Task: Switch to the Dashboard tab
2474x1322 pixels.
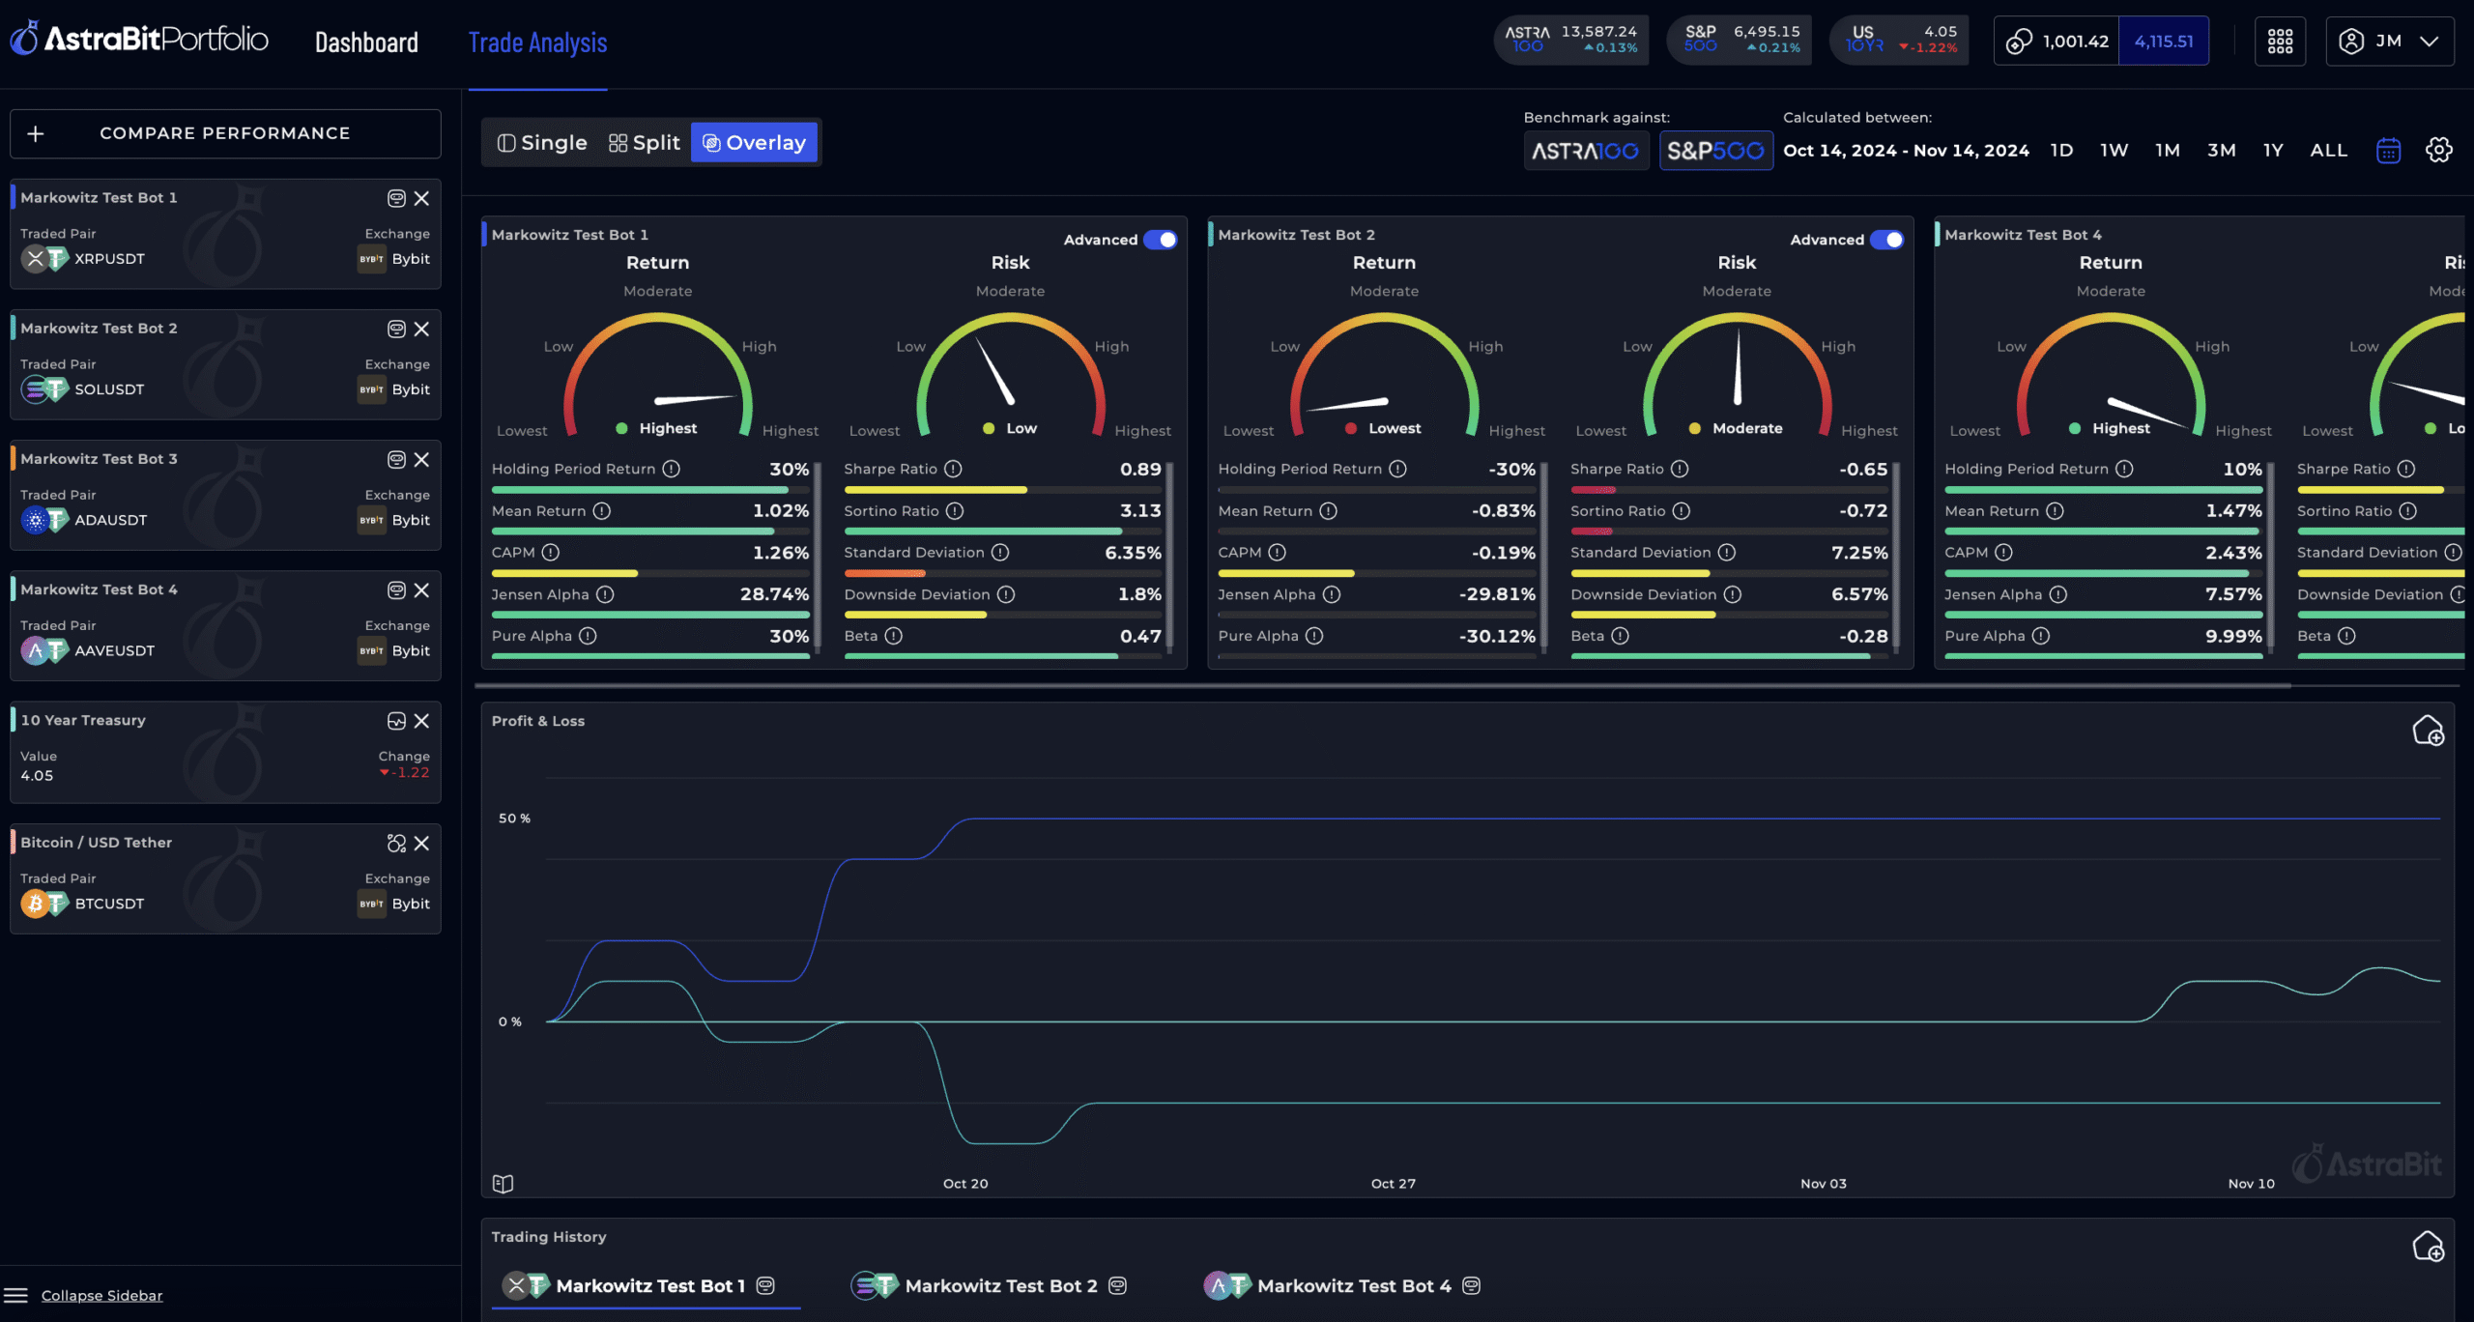Action: tap(366, 43)
